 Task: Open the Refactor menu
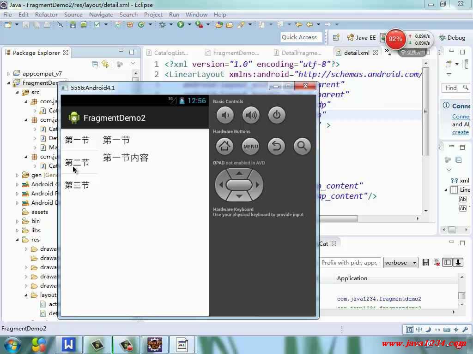pyautogui.click(x=46, y=14)
